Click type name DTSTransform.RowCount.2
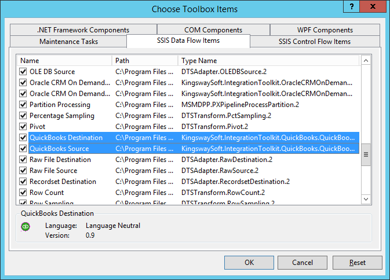Viewport: 390px width, 280px height. tap(223, 193)
